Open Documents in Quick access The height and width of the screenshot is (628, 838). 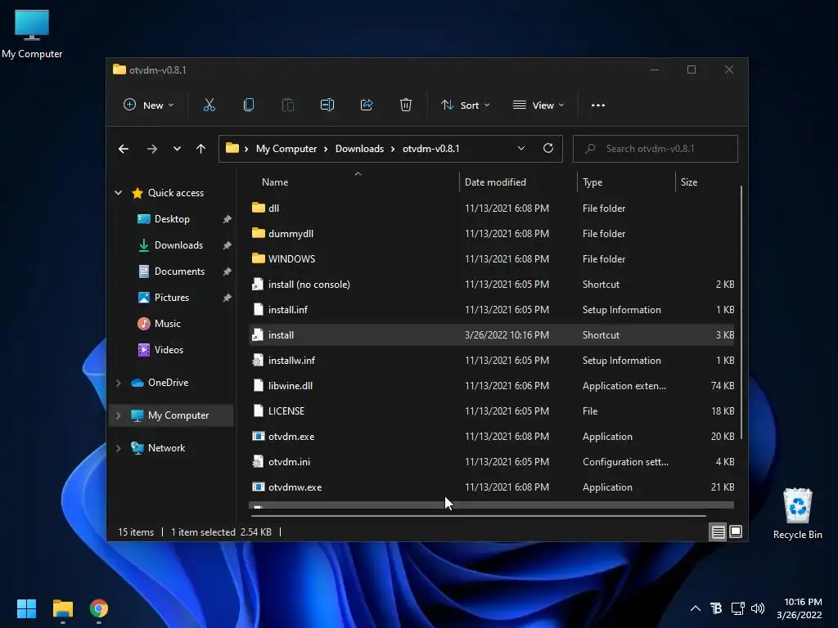tap(179, 271)
